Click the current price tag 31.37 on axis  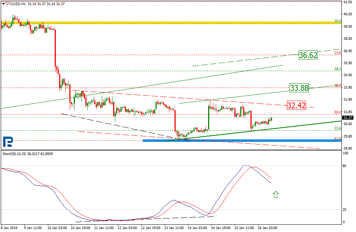point(348,117)
